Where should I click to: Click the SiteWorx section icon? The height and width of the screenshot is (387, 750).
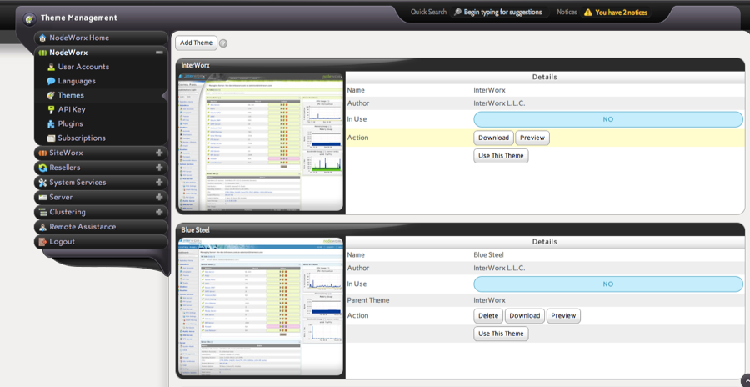point(42,153)
